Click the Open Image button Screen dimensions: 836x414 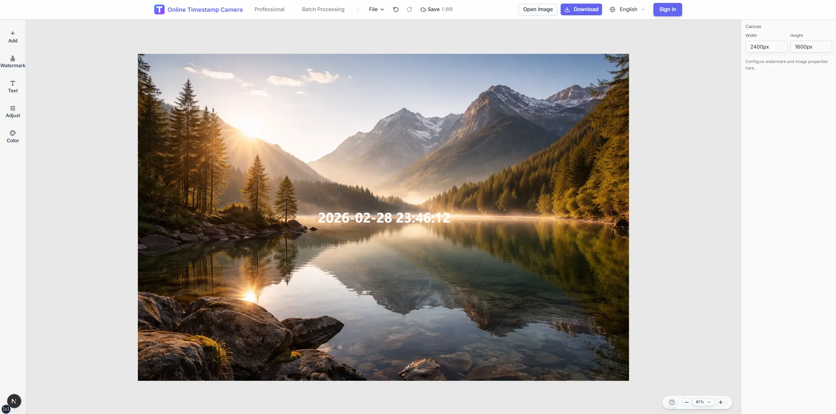pyautogui.click(x=538, y=9)
